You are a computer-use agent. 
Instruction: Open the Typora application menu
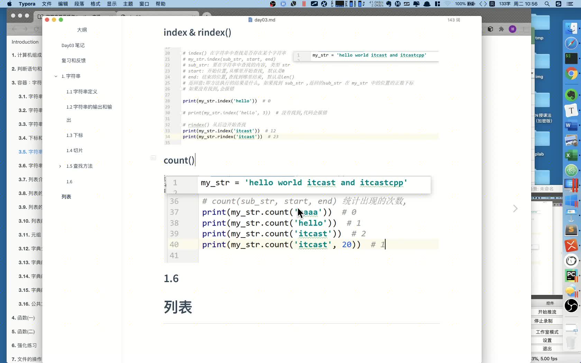point(27,4)
